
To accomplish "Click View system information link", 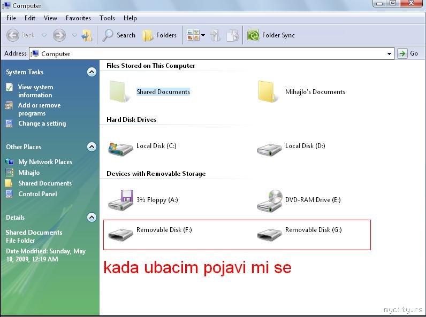I will (x=35, y=91).
